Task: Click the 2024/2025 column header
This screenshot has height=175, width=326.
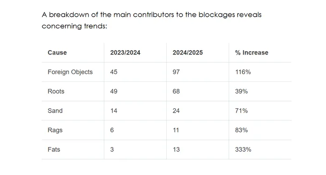Action: [188, 53]
